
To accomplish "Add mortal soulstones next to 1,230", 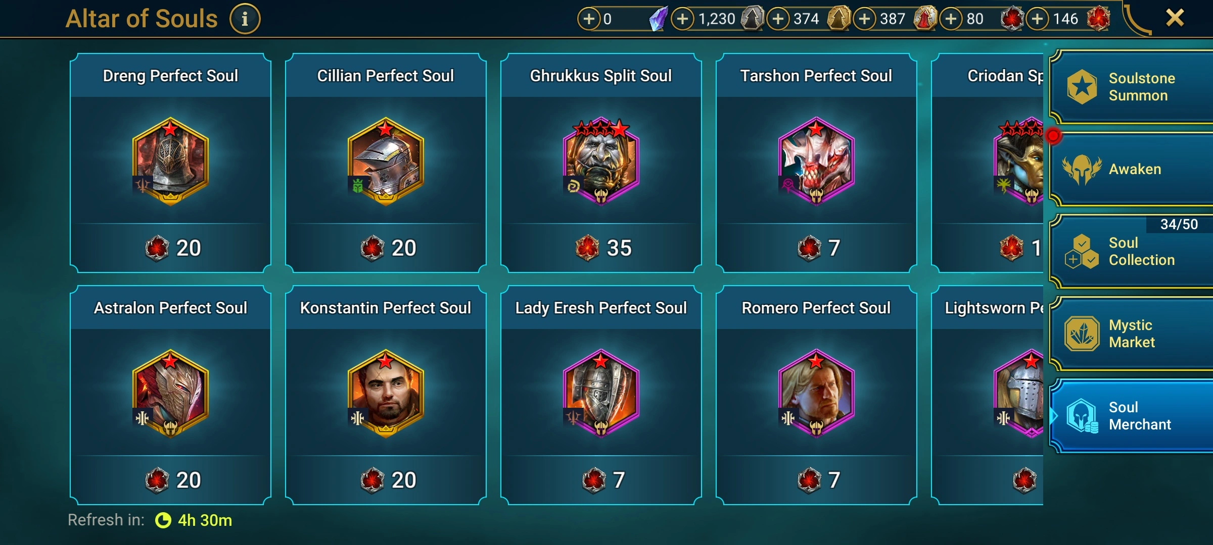I will pyautogui.click(x=682, y=19).
